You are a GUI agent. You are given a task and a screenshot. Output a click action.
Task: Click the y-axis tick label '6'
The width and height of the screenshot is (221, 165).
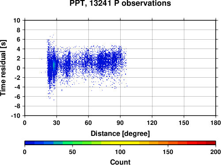click(x=19, y=39)
